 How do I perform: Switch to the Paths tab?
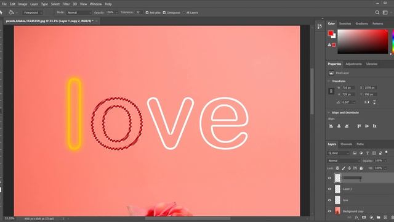360,144
